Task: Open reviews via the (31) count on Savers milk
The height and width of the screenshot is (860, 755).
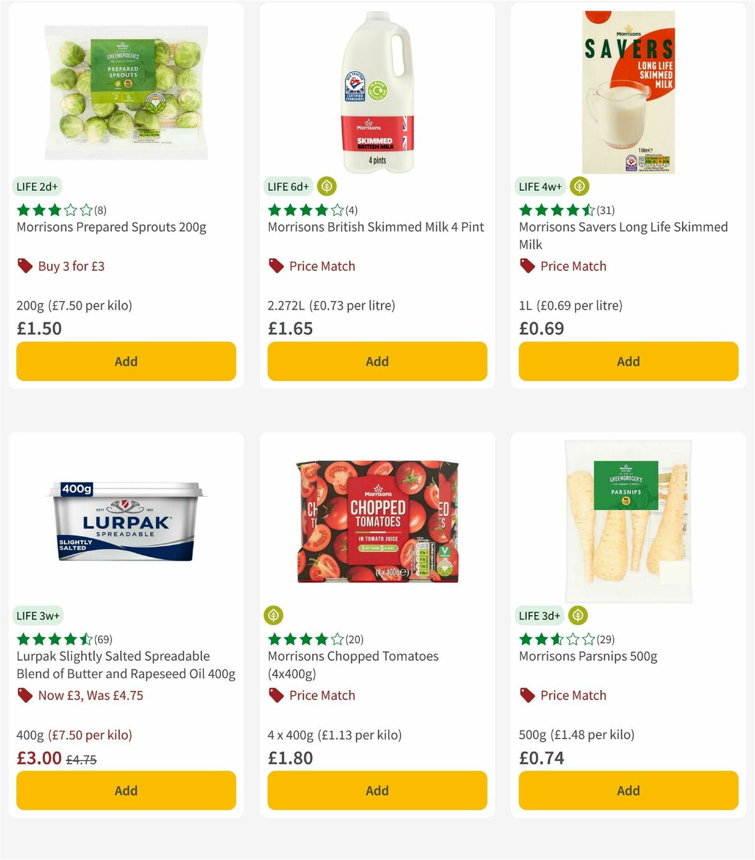Action: pos(605,210)
